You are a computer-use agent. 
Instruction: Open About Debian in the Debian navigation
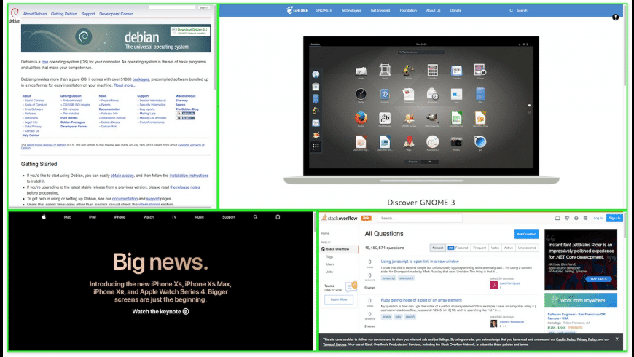click(x=35, y=14)
